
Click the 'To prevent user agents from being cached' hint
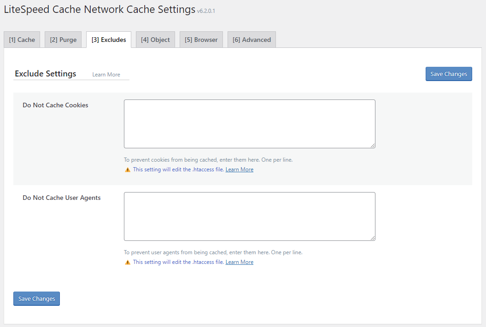[213, 252]
